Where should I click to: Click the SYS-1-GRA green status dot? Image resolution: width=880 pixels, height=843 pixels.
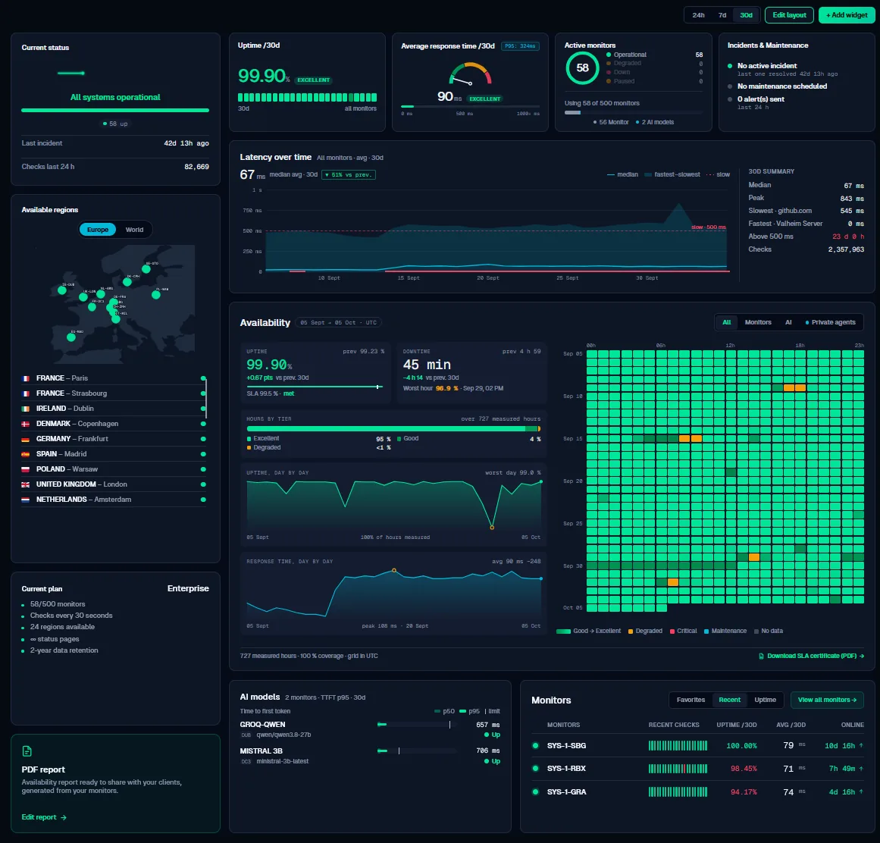(535, 792)
